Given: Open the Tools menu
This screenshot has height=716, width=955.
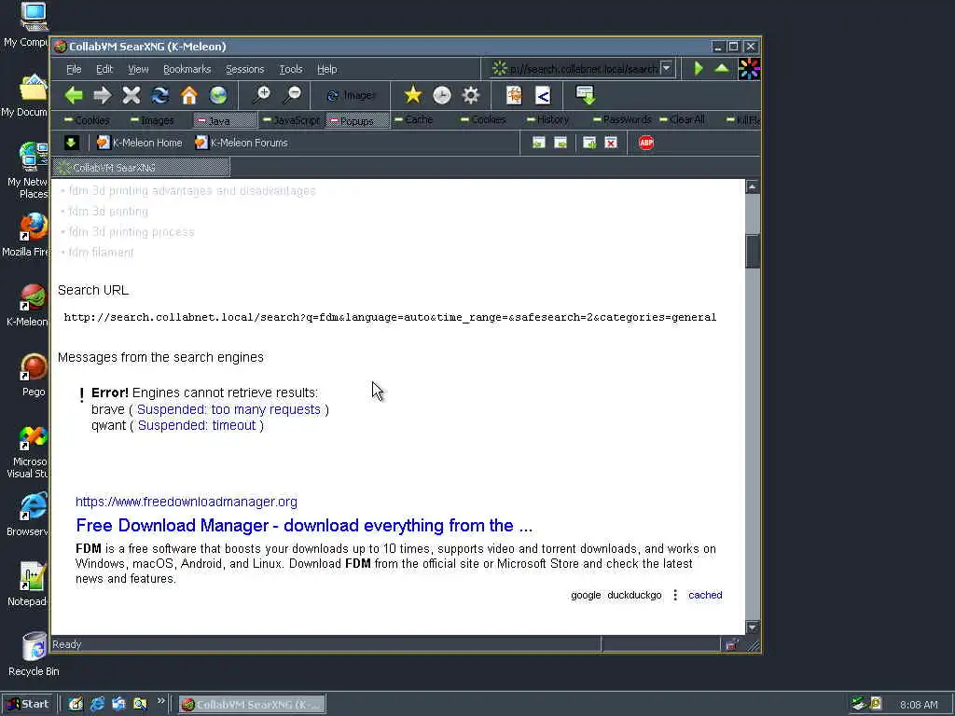Looking at the screenshot, I should [291, 69].
